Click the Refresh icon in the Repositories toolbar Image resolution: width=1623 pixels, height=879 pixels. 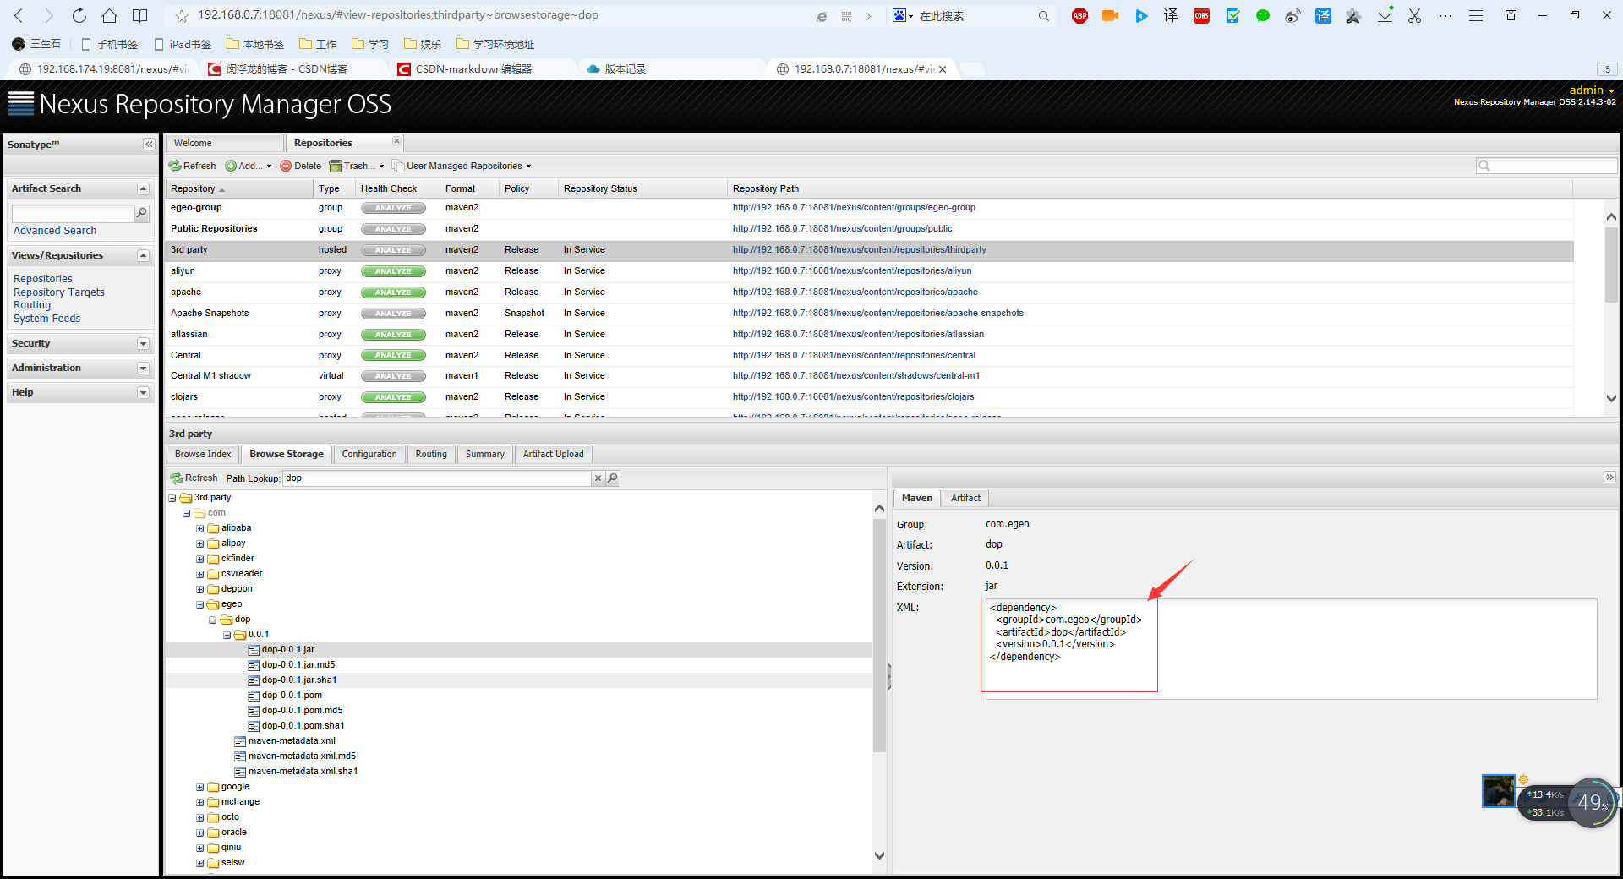pyautogui.click(x=193, y=166)
